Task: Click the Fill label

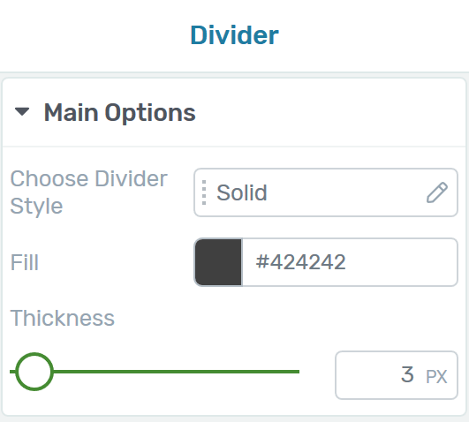Action: click(x=25, y=262)
